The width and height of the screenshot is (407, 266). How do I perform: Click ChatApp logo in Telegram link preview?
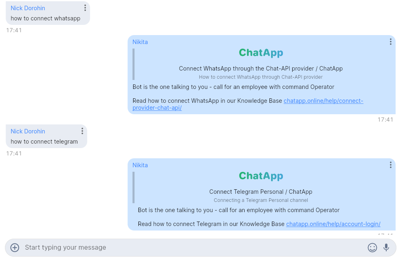point(261,176)
